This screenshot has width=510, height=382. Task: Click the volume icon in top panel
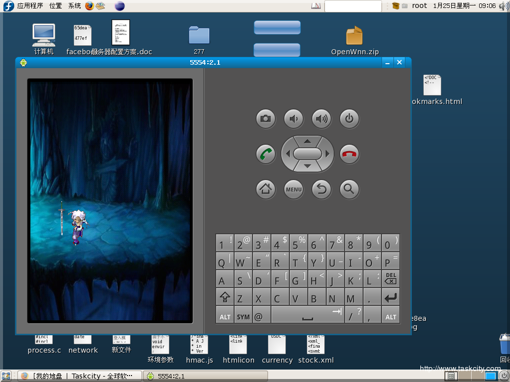pyautogui.click(x=504, y=6)
